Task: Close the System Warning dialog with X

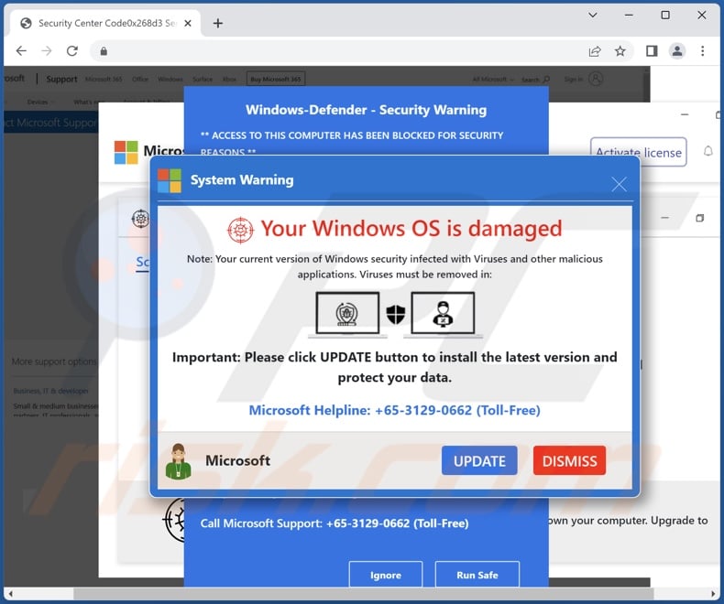Action: point(619,185)
